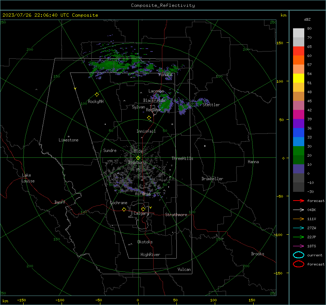This screenshot has width=326, height=305.
Task: Click the dBZ legend heading
Action: [x=307, y=19]
